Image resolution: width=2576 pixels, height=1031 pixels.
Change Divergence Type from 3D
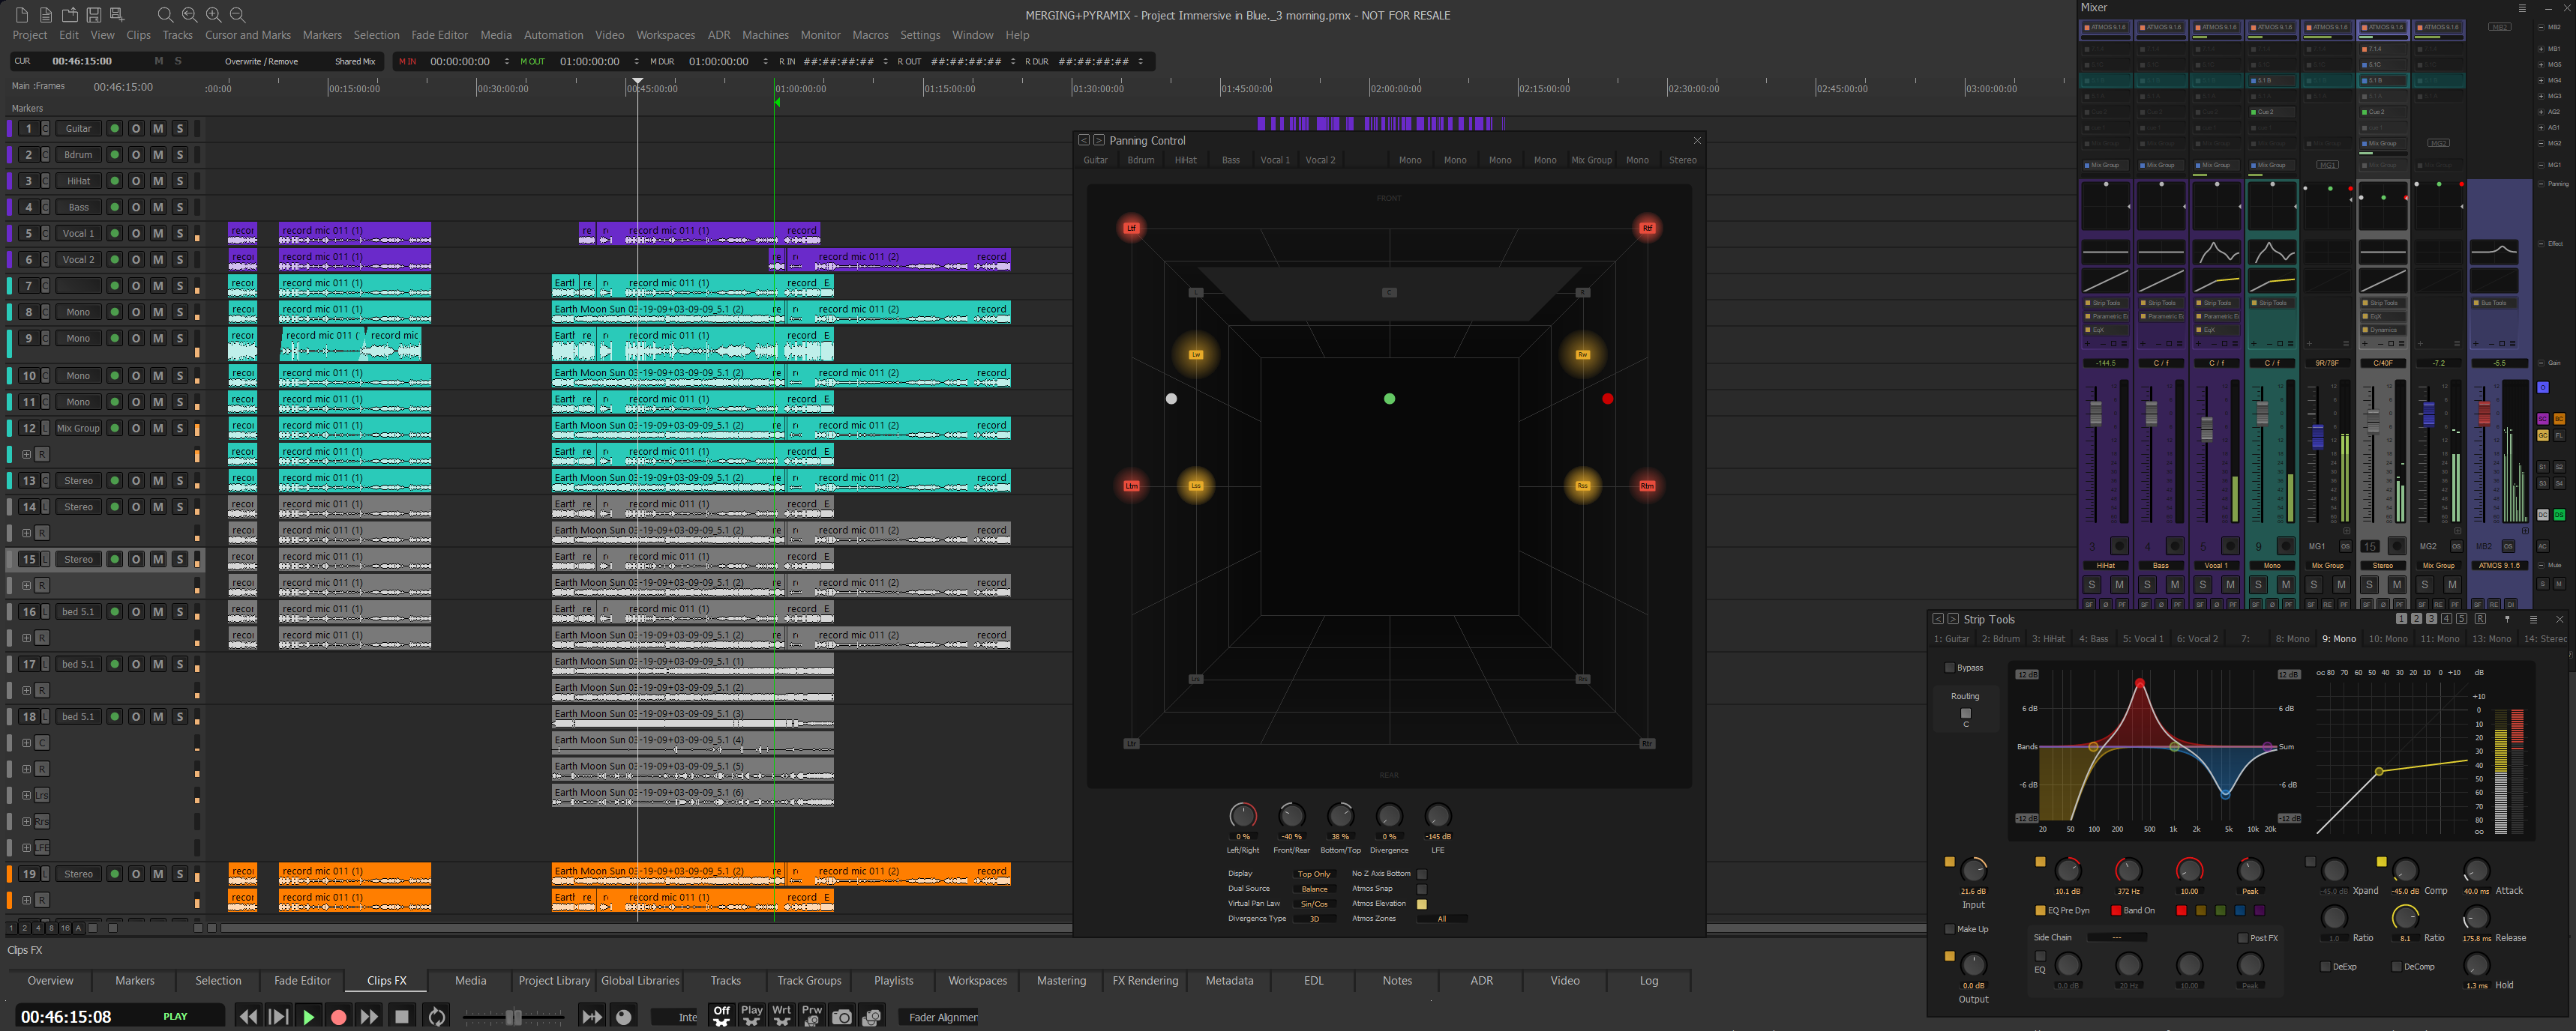tap(1314, 918)
